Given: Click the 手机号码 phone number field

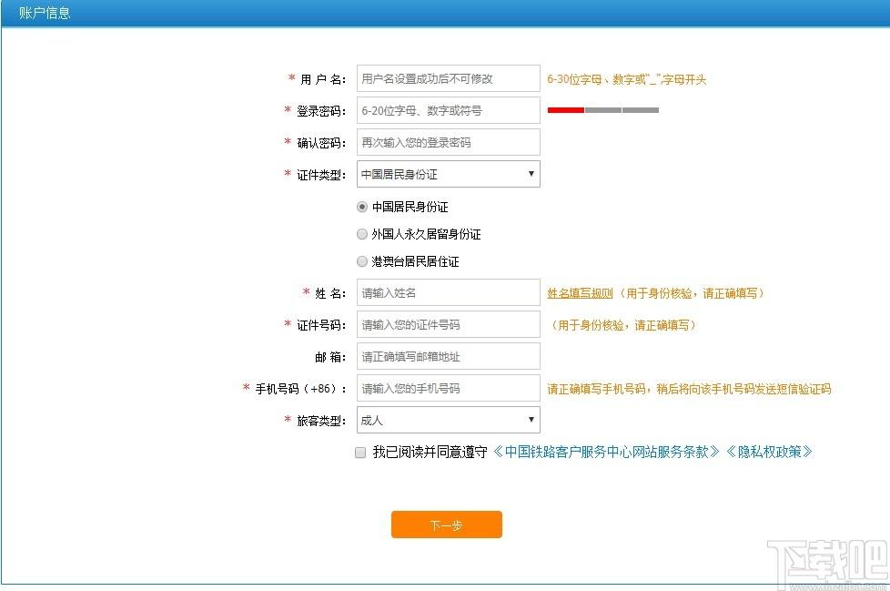Looking at the screenshot, I should [448, 389].
